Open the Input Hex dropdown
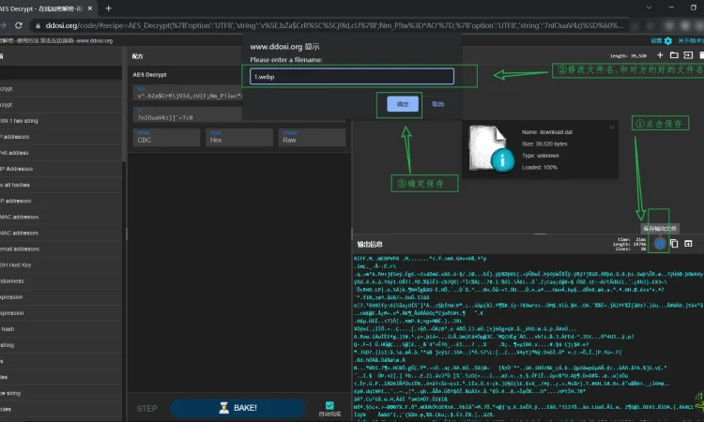Screen dimensions: 704x422 click(238, 137)
